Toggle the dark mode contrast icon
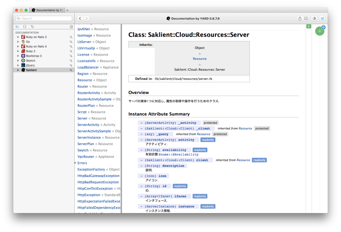Viewport: 341px width, 232px height. (314, 19)
